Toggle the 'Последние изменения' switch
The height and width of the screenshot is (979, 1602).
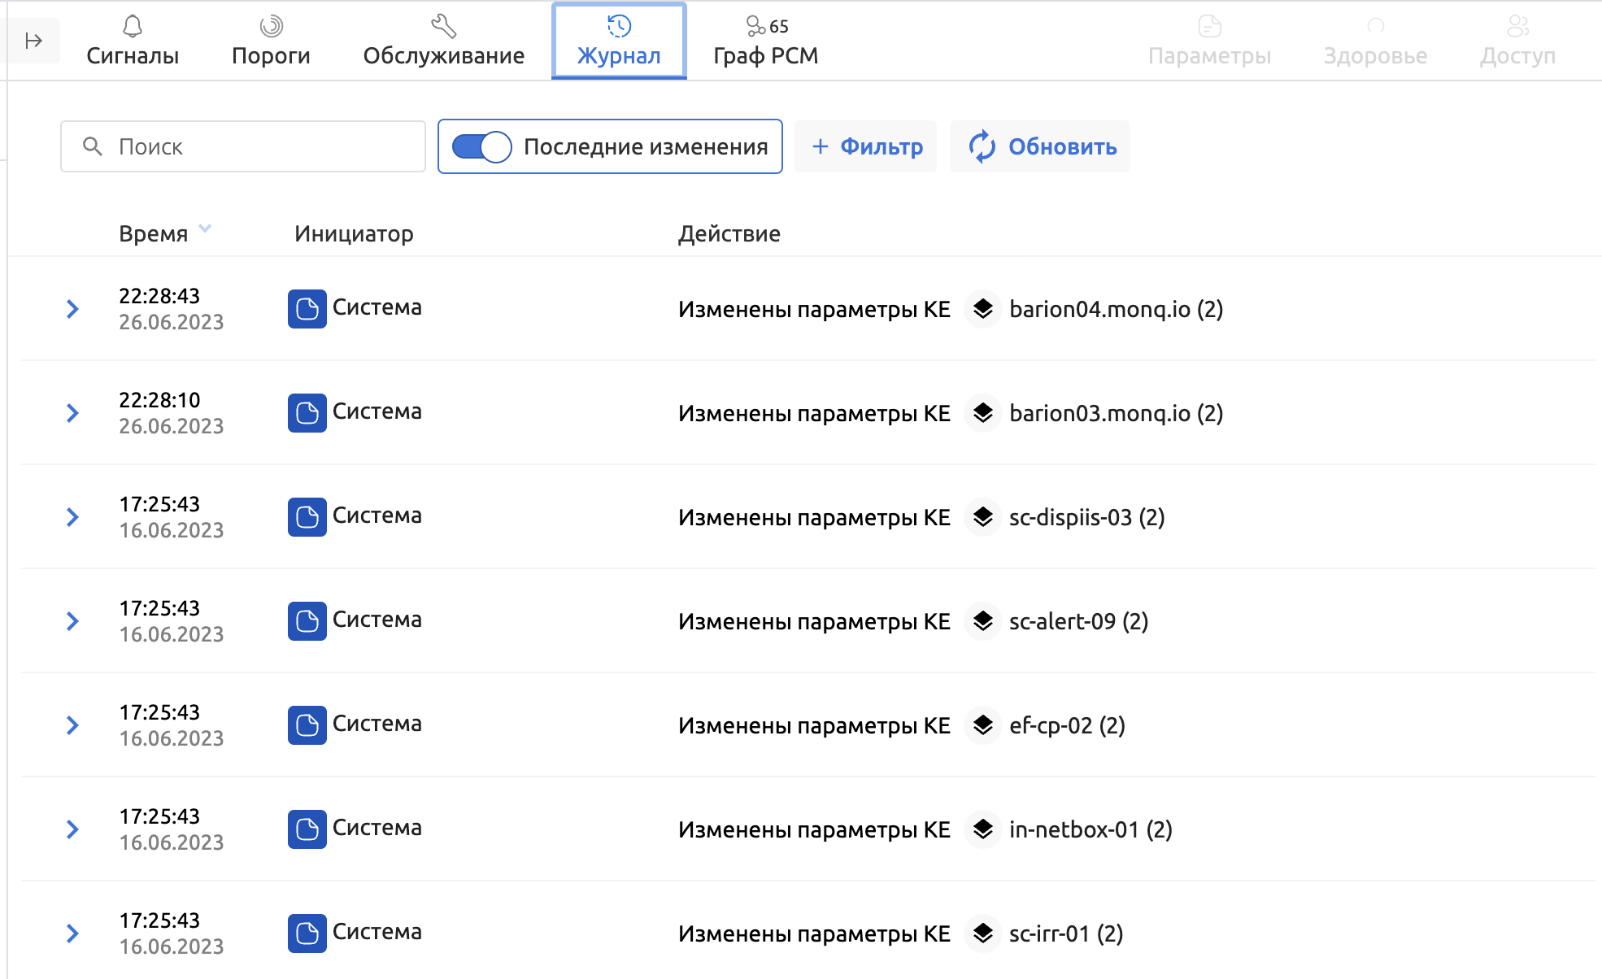tap(481, 147)
